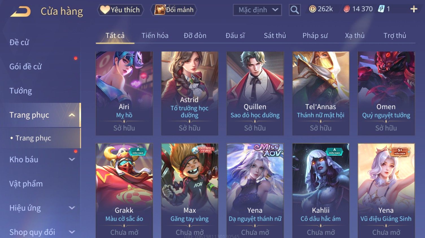425x238 pixels.
Task: Open the Mặc định sort dropdown
Action: point(257,10)
